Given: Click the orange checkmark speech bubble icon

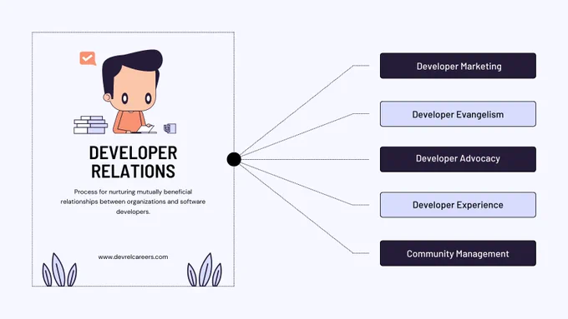Looking at the screenshot, I should 88,58.
